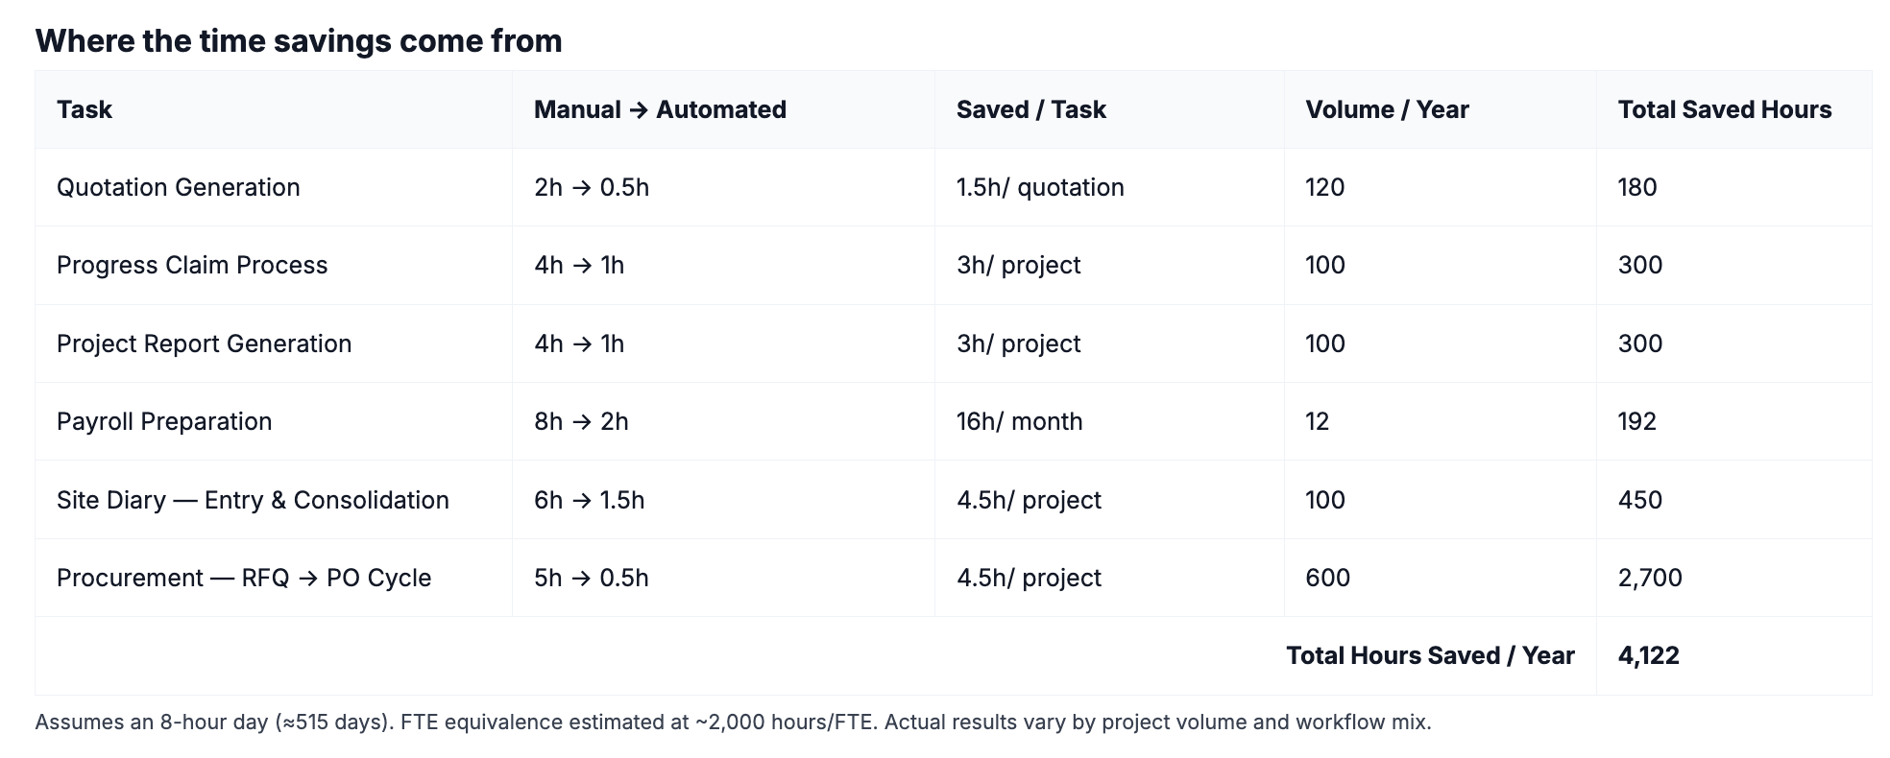Click the Manual → Automated column header
1890x758 pixels.
660,109
